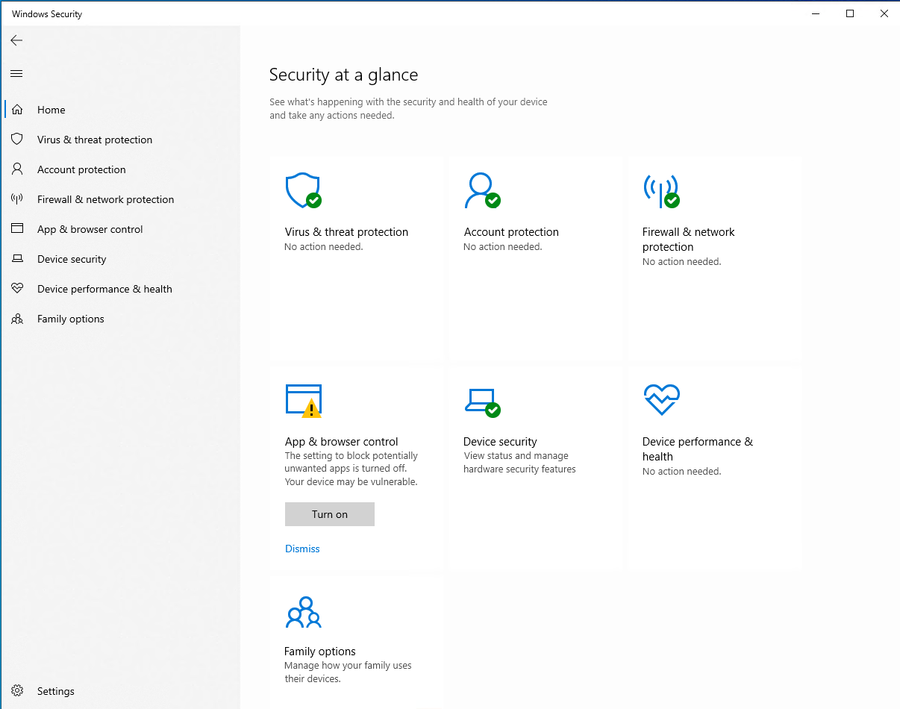Image resolution: width=900 pixels, height=709 pixels.
Task: Open the large Family options people tile icon
Action: pos(304,612)
